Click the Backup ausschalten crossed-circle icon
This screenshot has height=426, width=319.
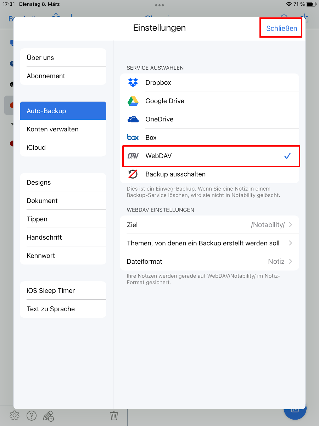[x=133, y=174]
